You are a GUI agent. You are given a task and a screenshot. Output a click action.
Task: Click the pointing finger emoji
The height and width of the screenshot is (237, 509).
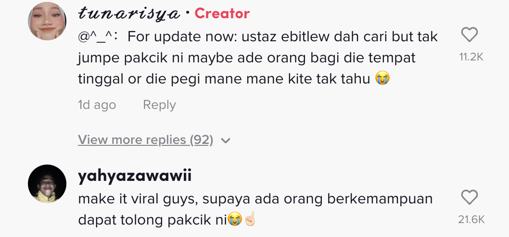pos(250,220)
